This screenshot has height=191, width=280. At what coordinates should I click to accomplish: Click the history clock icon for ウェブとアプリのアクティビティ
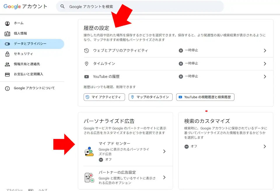[86, 51]
